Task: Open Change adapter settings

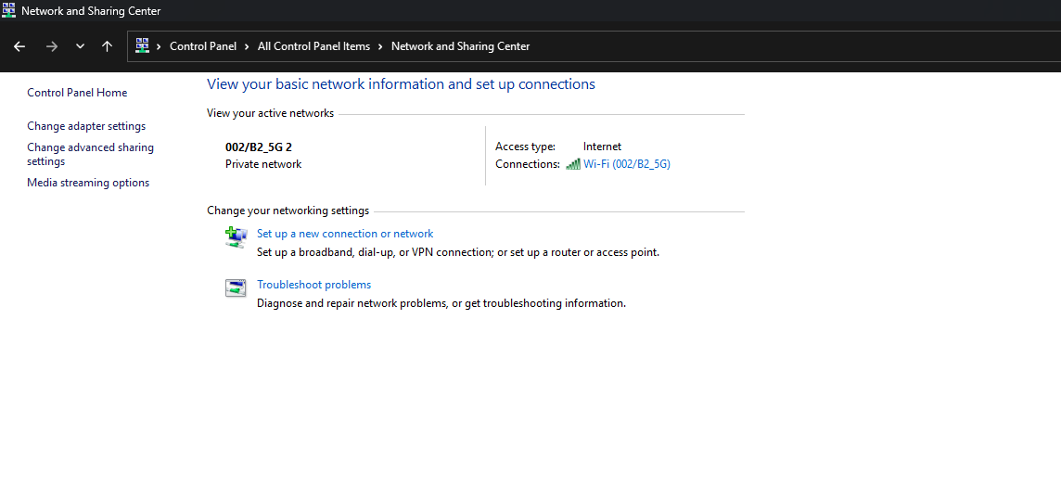Action: (x=86, y=126)
